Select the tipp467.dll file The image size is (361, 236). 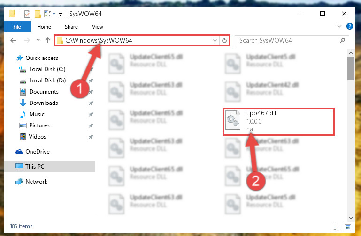tap(278, 121)
